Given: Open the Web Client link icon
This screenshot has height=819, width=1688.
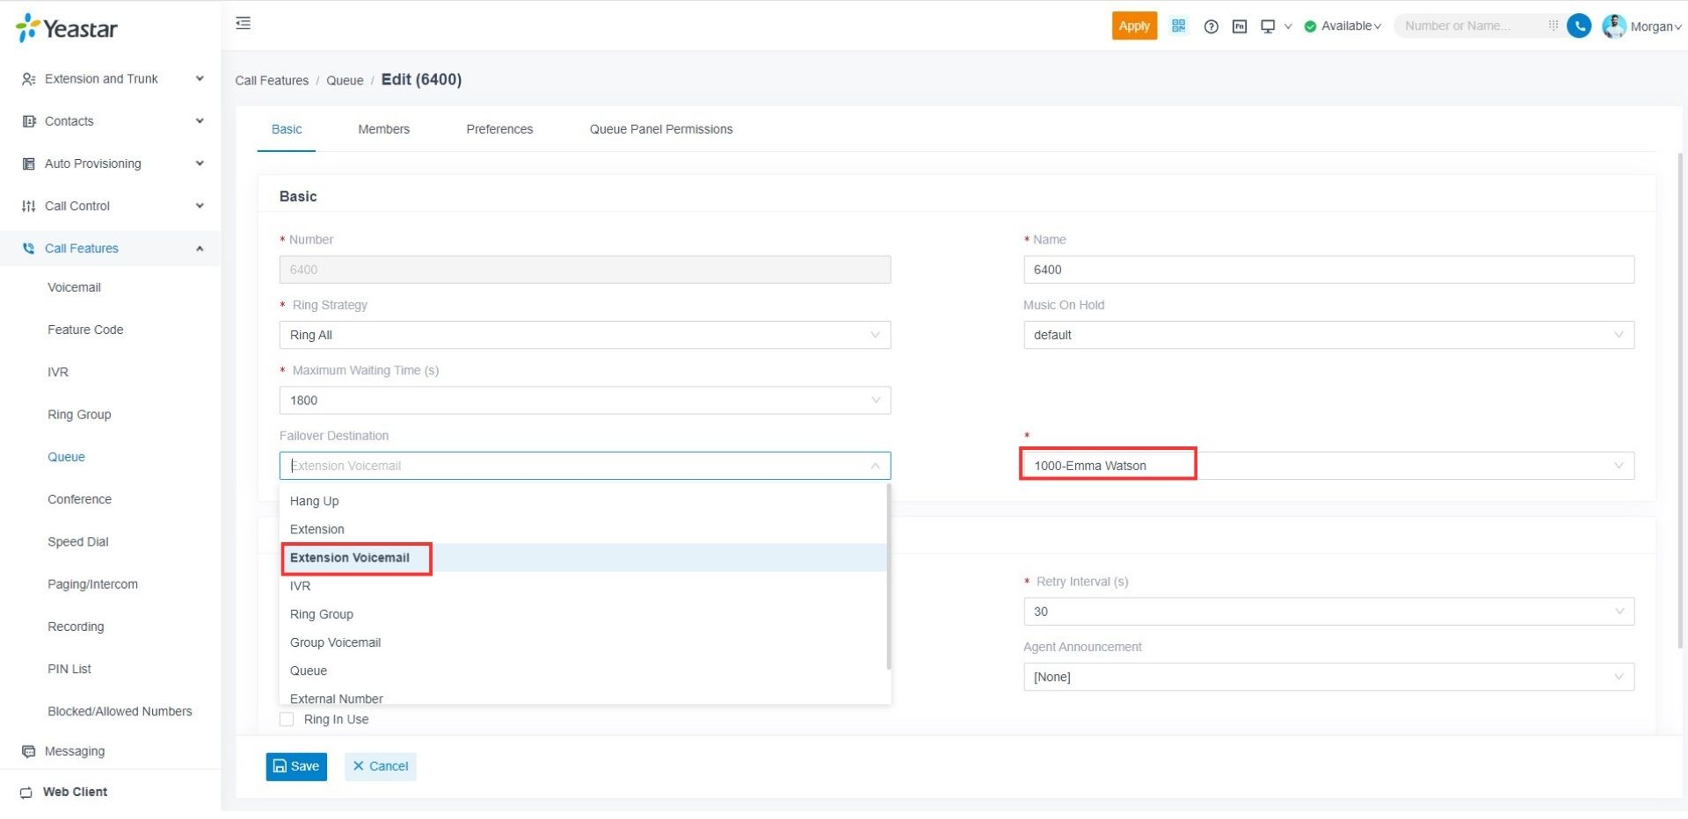Looking at the screenshot, I should pos(26,793).
